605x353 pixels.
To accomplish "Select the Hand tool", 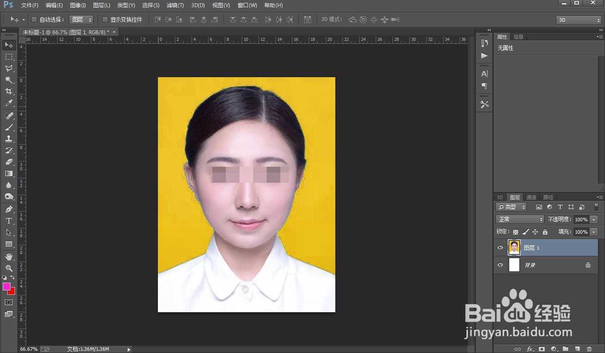I will click(x=8, y=257).
